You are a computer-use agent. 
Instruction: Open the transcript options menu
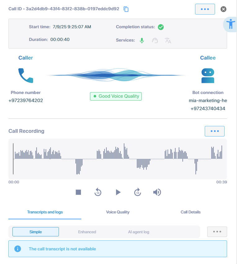coord(217,232)
